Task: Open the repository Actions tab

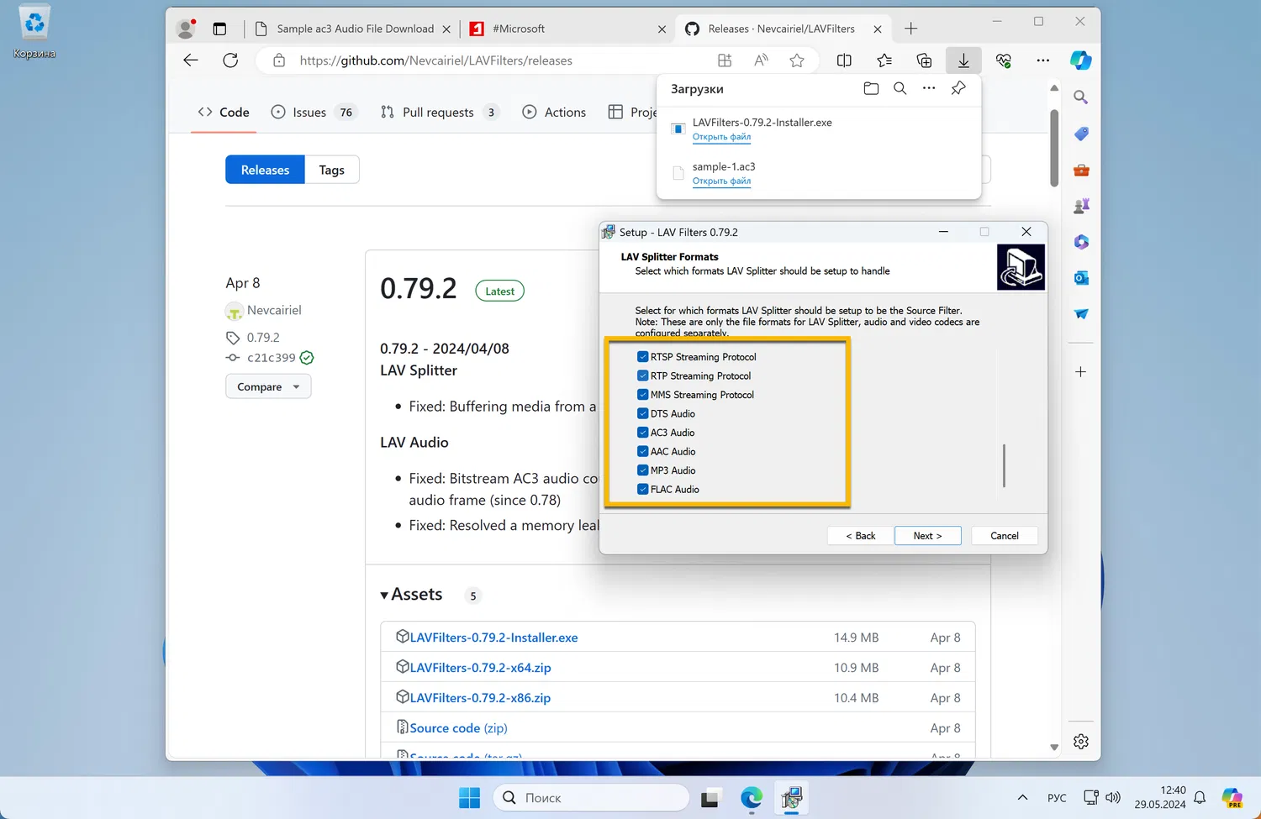Action: point(554,112)
